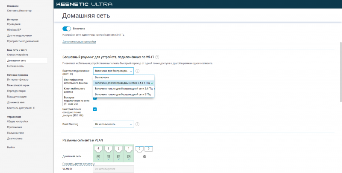Select port 3 connector icon

109,149
